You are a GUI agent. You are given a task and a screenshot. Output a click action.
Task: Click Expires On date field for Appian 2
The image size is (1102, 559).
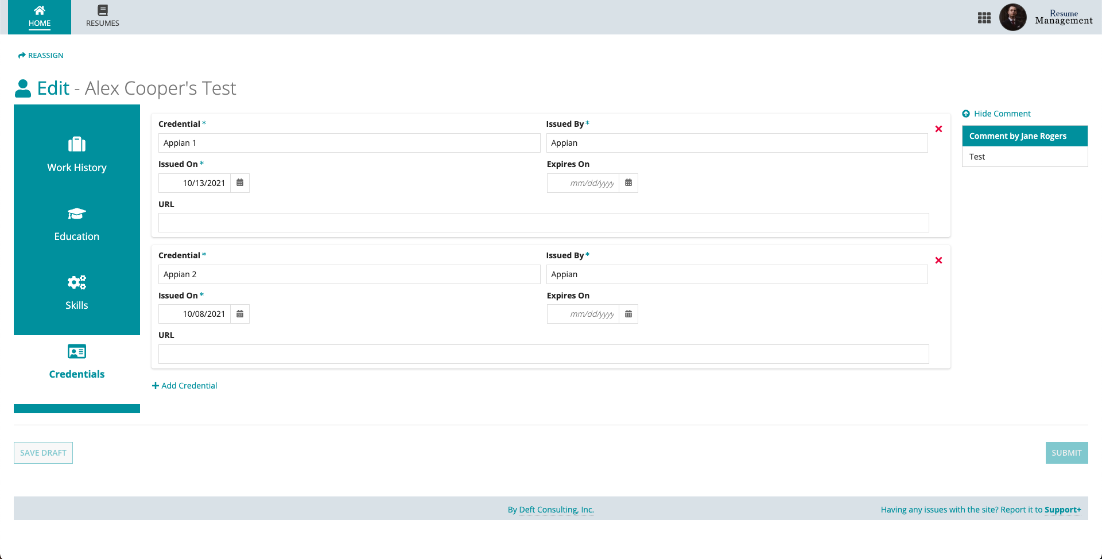point(583,314)
